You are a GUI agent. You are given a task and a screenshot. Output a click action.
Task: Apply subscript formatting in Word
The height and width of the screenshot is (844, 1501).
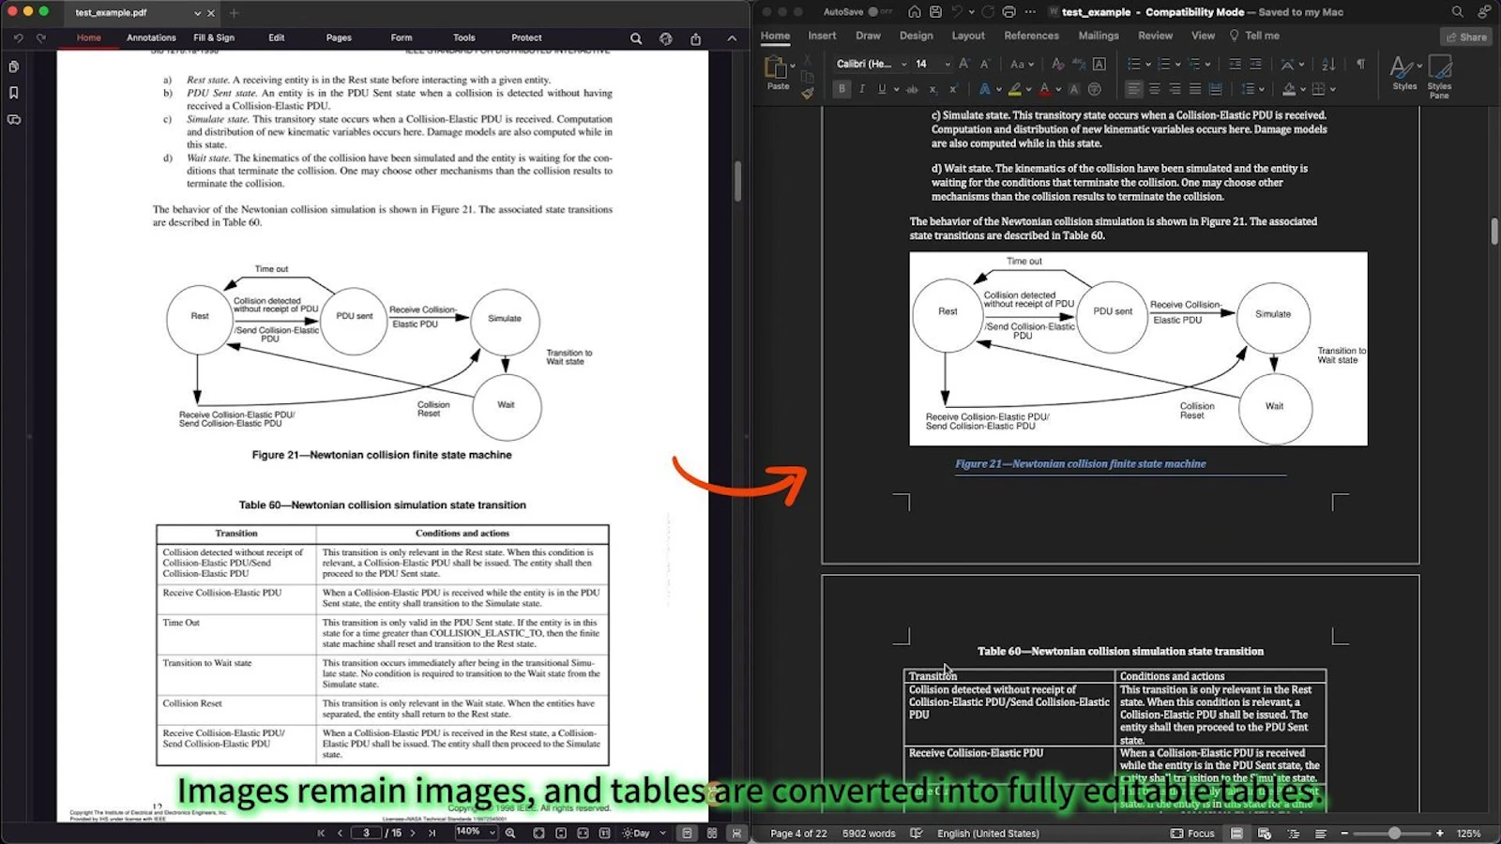[932, 89]
